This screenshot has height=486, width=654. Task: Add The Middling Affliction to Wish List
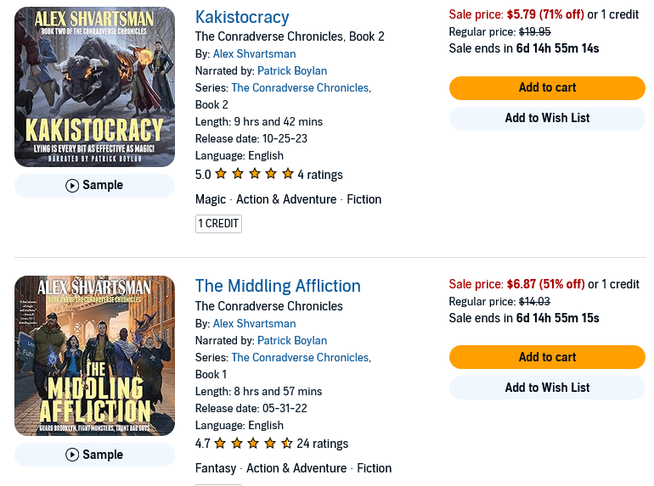point(547,388)
